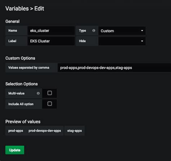Click the Values separated by comma label
171x161 pixels.
click(x=29, y=68)
